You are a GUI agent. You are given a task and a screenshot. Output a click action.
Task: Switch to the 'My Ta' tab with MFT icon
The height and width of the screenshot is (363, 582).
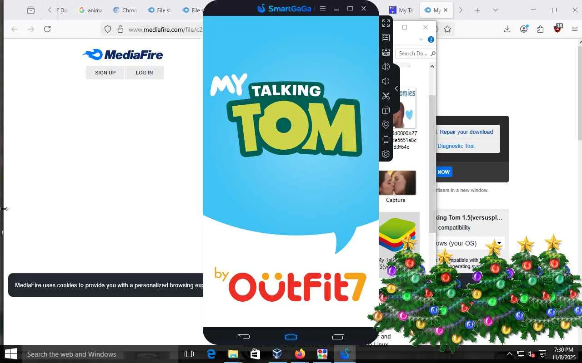tap(401, 10)
